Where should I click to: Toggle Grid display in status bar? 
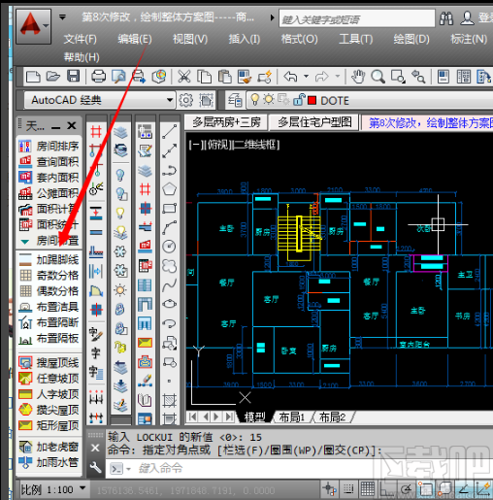click(368, 488)
